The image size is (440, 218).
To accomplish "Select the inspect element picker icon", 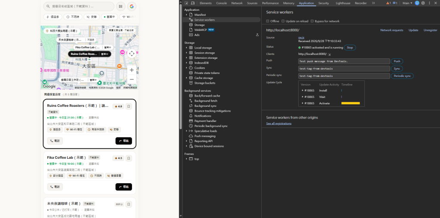I will coord(186,3).
